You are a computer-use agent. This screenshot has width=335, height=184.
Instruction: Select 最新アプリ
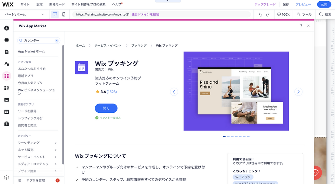coord(26,76)
